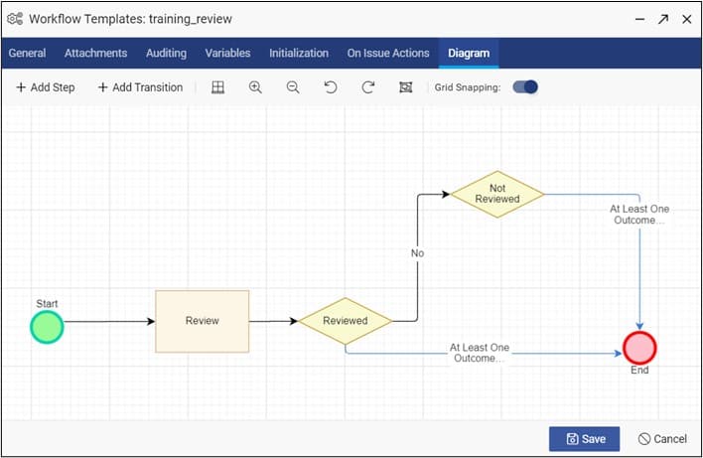The height and width of the screenshot is (458, 703).
Task: Switch to the Attachments tab
Action: 95,53
